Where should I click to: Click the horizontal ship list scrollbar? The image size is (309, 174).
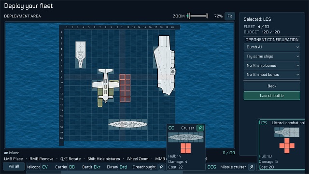tap(122, 172)
